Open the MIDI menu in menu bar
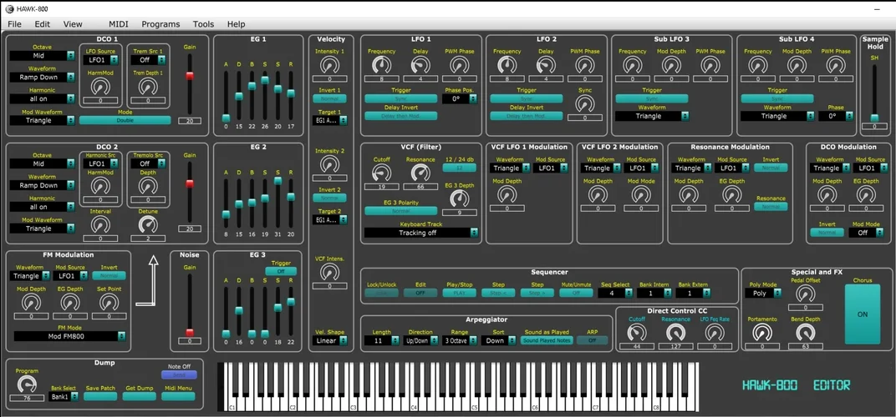Screen dimensions: 896x417 point(119,24)
